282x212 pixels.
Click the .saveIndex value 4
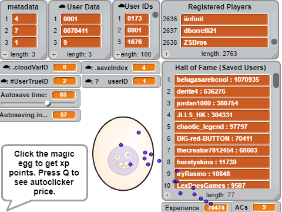click(144, 68)
